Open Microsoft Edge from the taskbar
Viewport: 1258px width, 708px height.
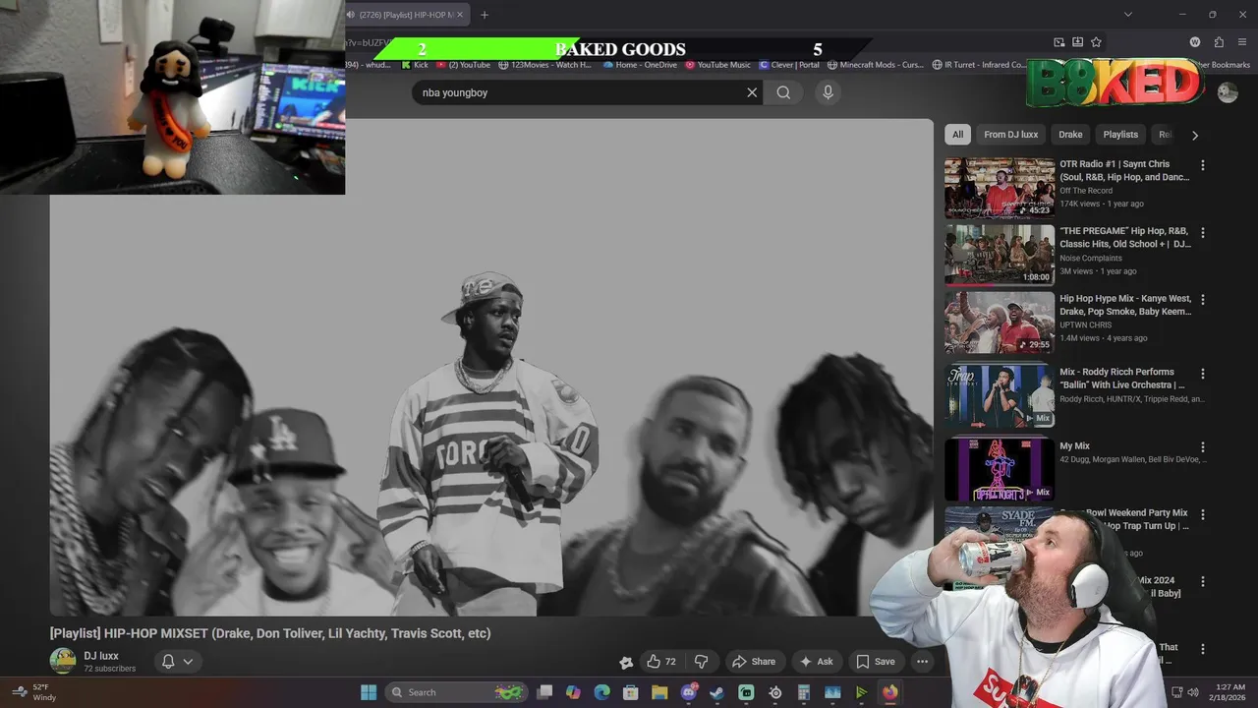click(601, 692)
